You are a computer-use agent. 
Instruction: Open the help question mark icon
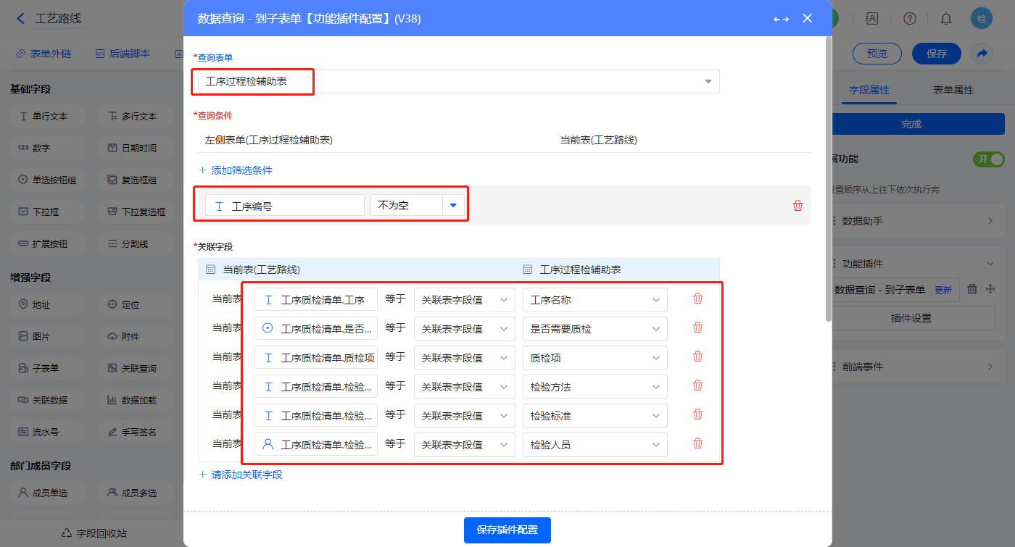[x=910, y=19]
